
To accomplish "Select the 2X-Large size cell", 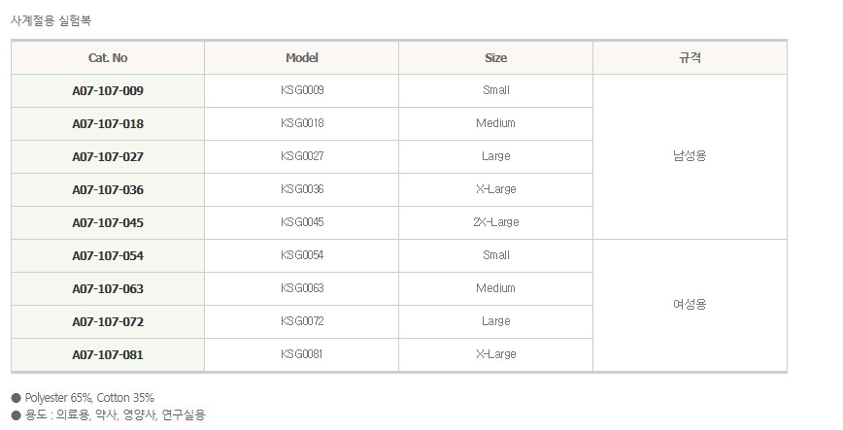I will point(496,223).
